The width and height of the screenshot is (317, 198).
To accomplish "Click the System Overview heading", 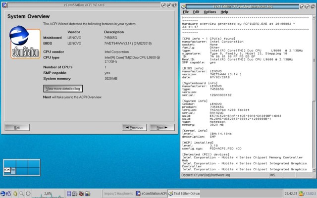I will click(29, 16).
